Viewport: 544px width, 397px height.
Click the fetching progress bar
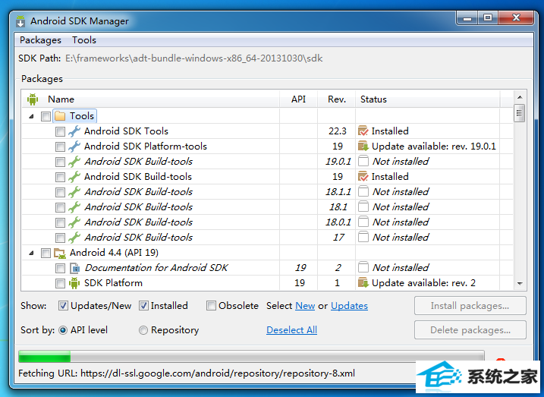[251, 357]
